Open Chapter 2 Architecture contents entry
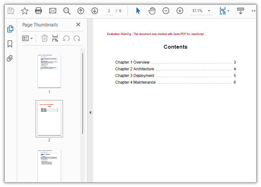Image resolution: width=261 pixels, height=187 pixels. (x=175, y=69)
